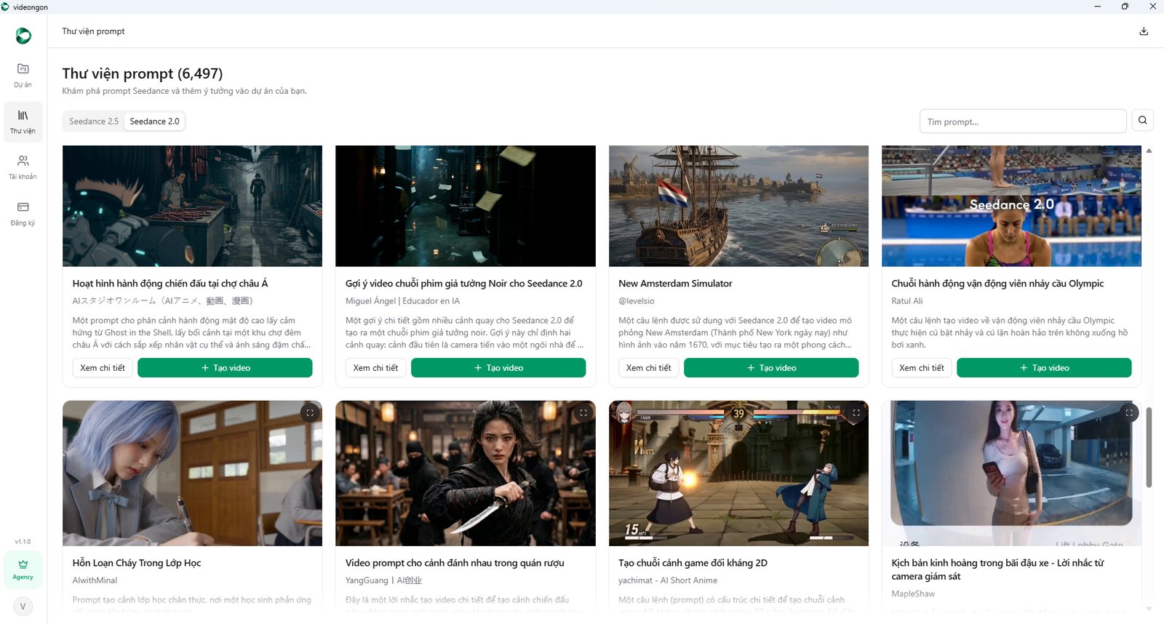Image resolution: width=1164 pixels, height=624 pixels.
Task: Open the Noir alley thumbnail
Action: point(466,206)
